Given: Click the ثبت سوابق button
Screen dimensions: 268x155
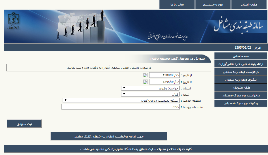Looking at the screenshot, I should pyautogui.click(x=24, y=124).
